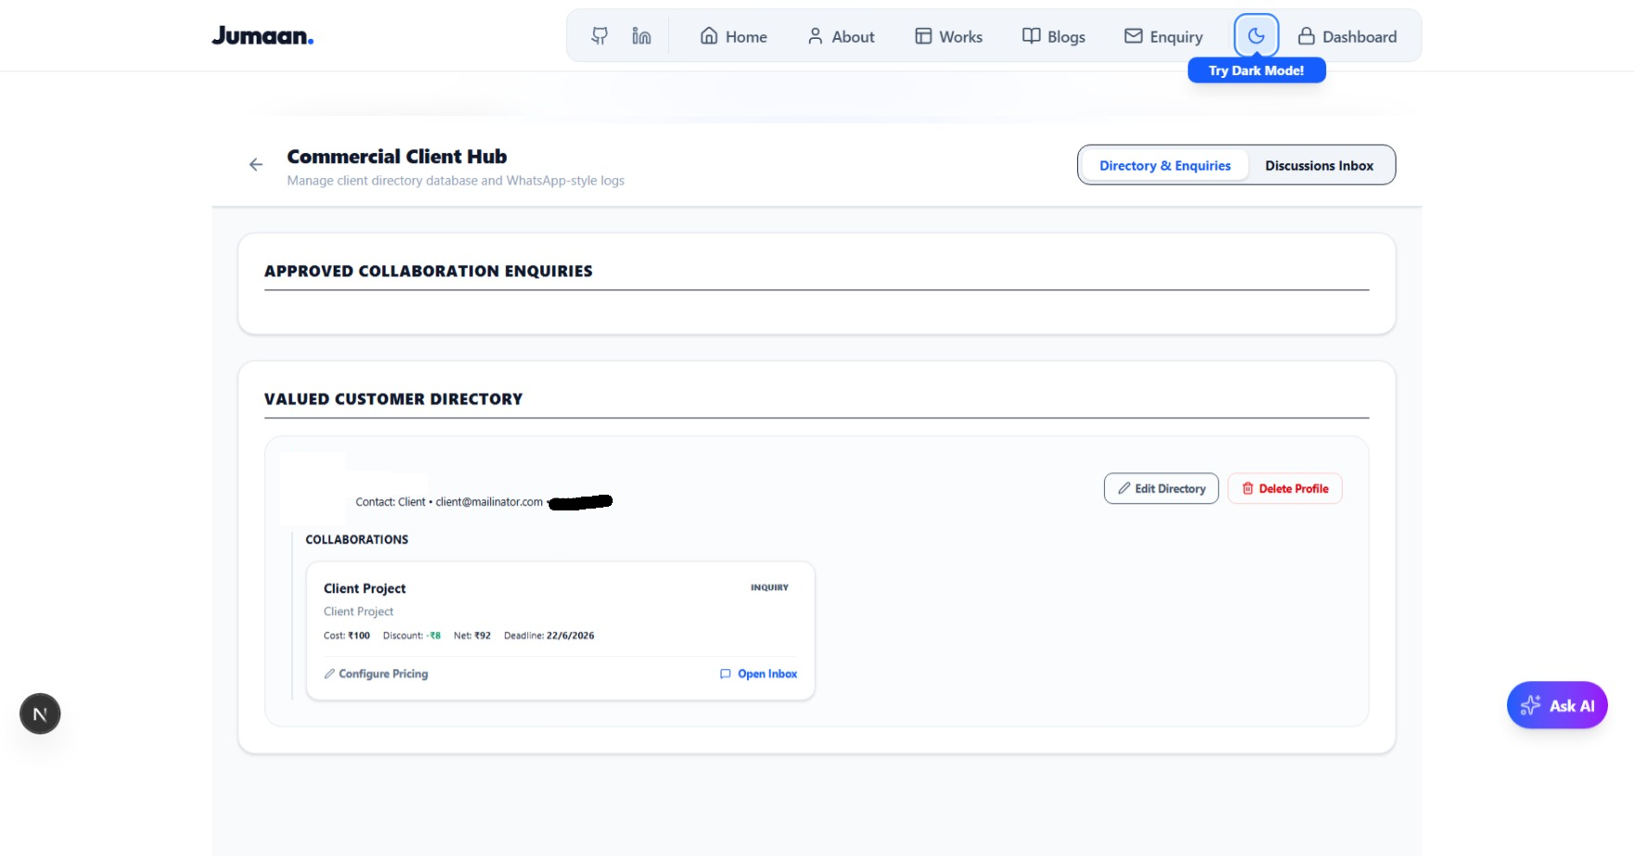Click the Next.js dev tools badge
This screenshot has height=856, width=1634.
pos(40,714)
